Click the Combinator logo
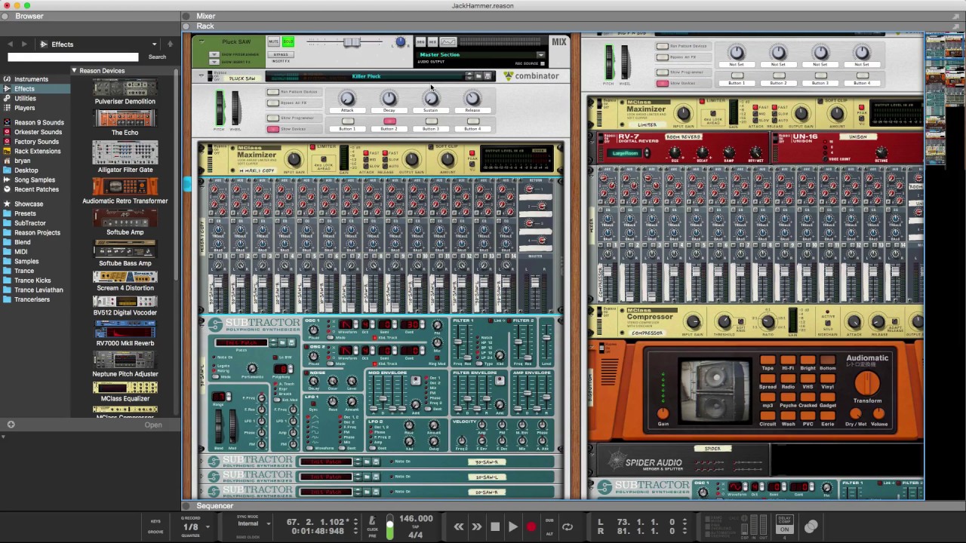966x543 pixels. pos(531,76)
